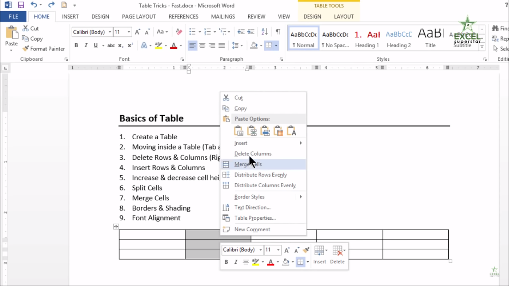Open Numbering list dropdown
The width and height of the screenshot is (509, 286).
click(215, 32)
